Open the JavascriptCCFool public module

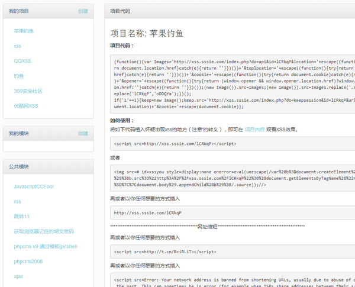34,186
